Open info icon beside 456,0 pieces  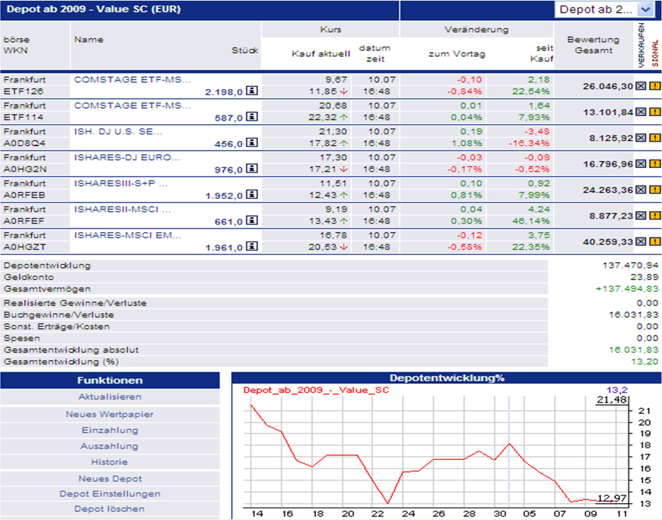click(x=251, y=143)
